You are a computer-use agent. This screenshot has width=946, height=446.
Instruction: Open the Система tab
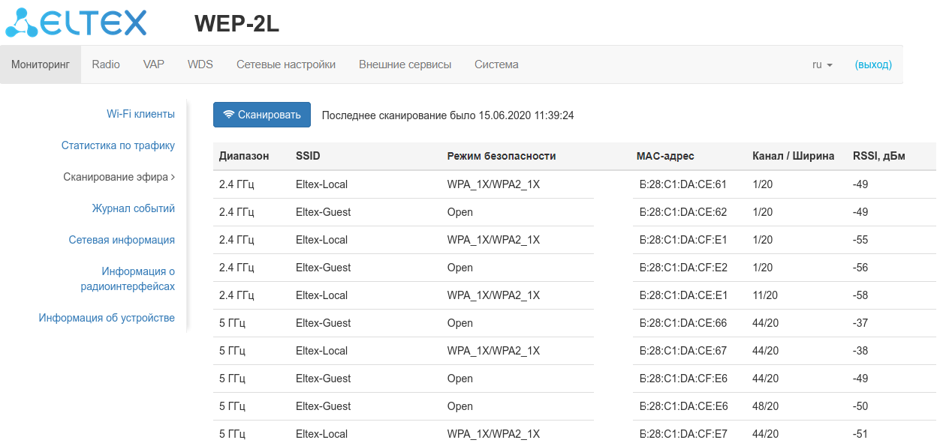(x=496, y=64)
